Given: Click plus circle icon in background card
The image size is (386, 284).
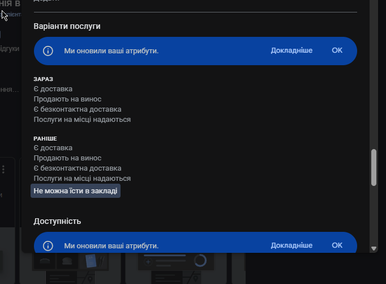Looking at the screenshot, I should (148, 262).
